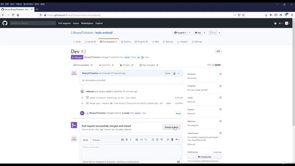The height and width of the screenshot is (166, 295).
Task: Click the Assignees gear icon
Action: (220, 86)
